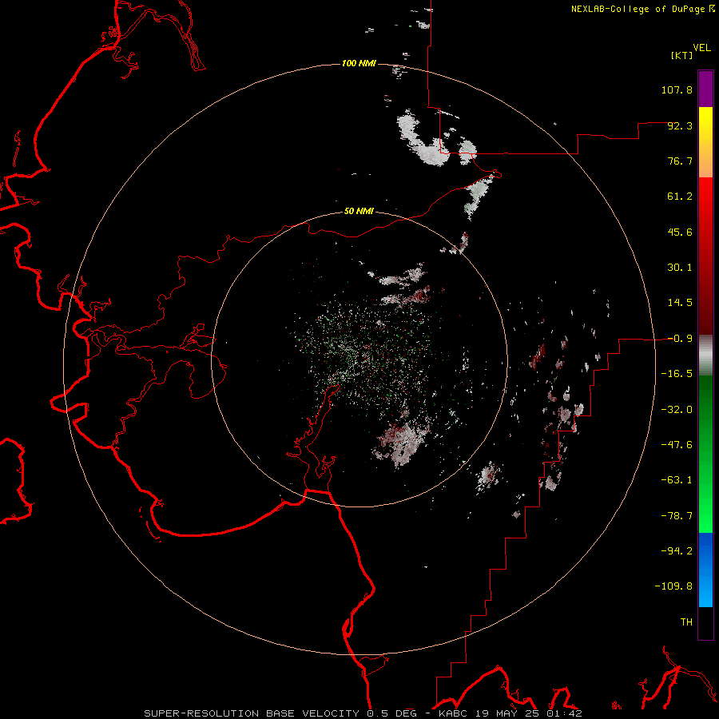Click the SUPER-RESOLUTION BASE VELOCITY caption text

(x=252, y=713)
